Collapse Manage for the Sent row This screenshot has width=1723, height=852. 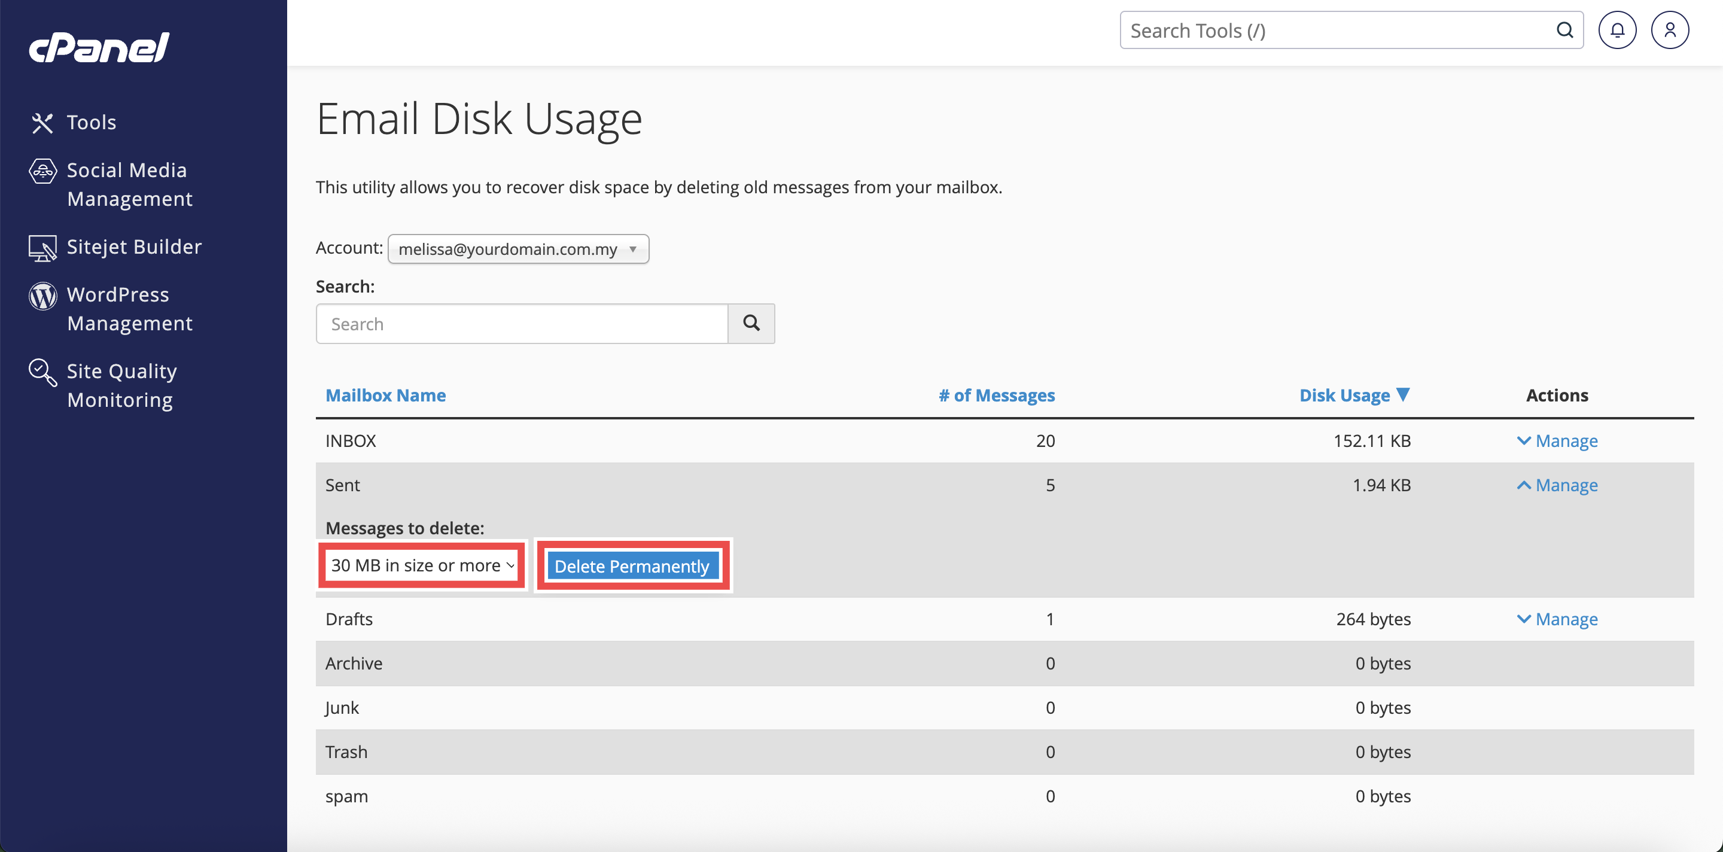1557,485
